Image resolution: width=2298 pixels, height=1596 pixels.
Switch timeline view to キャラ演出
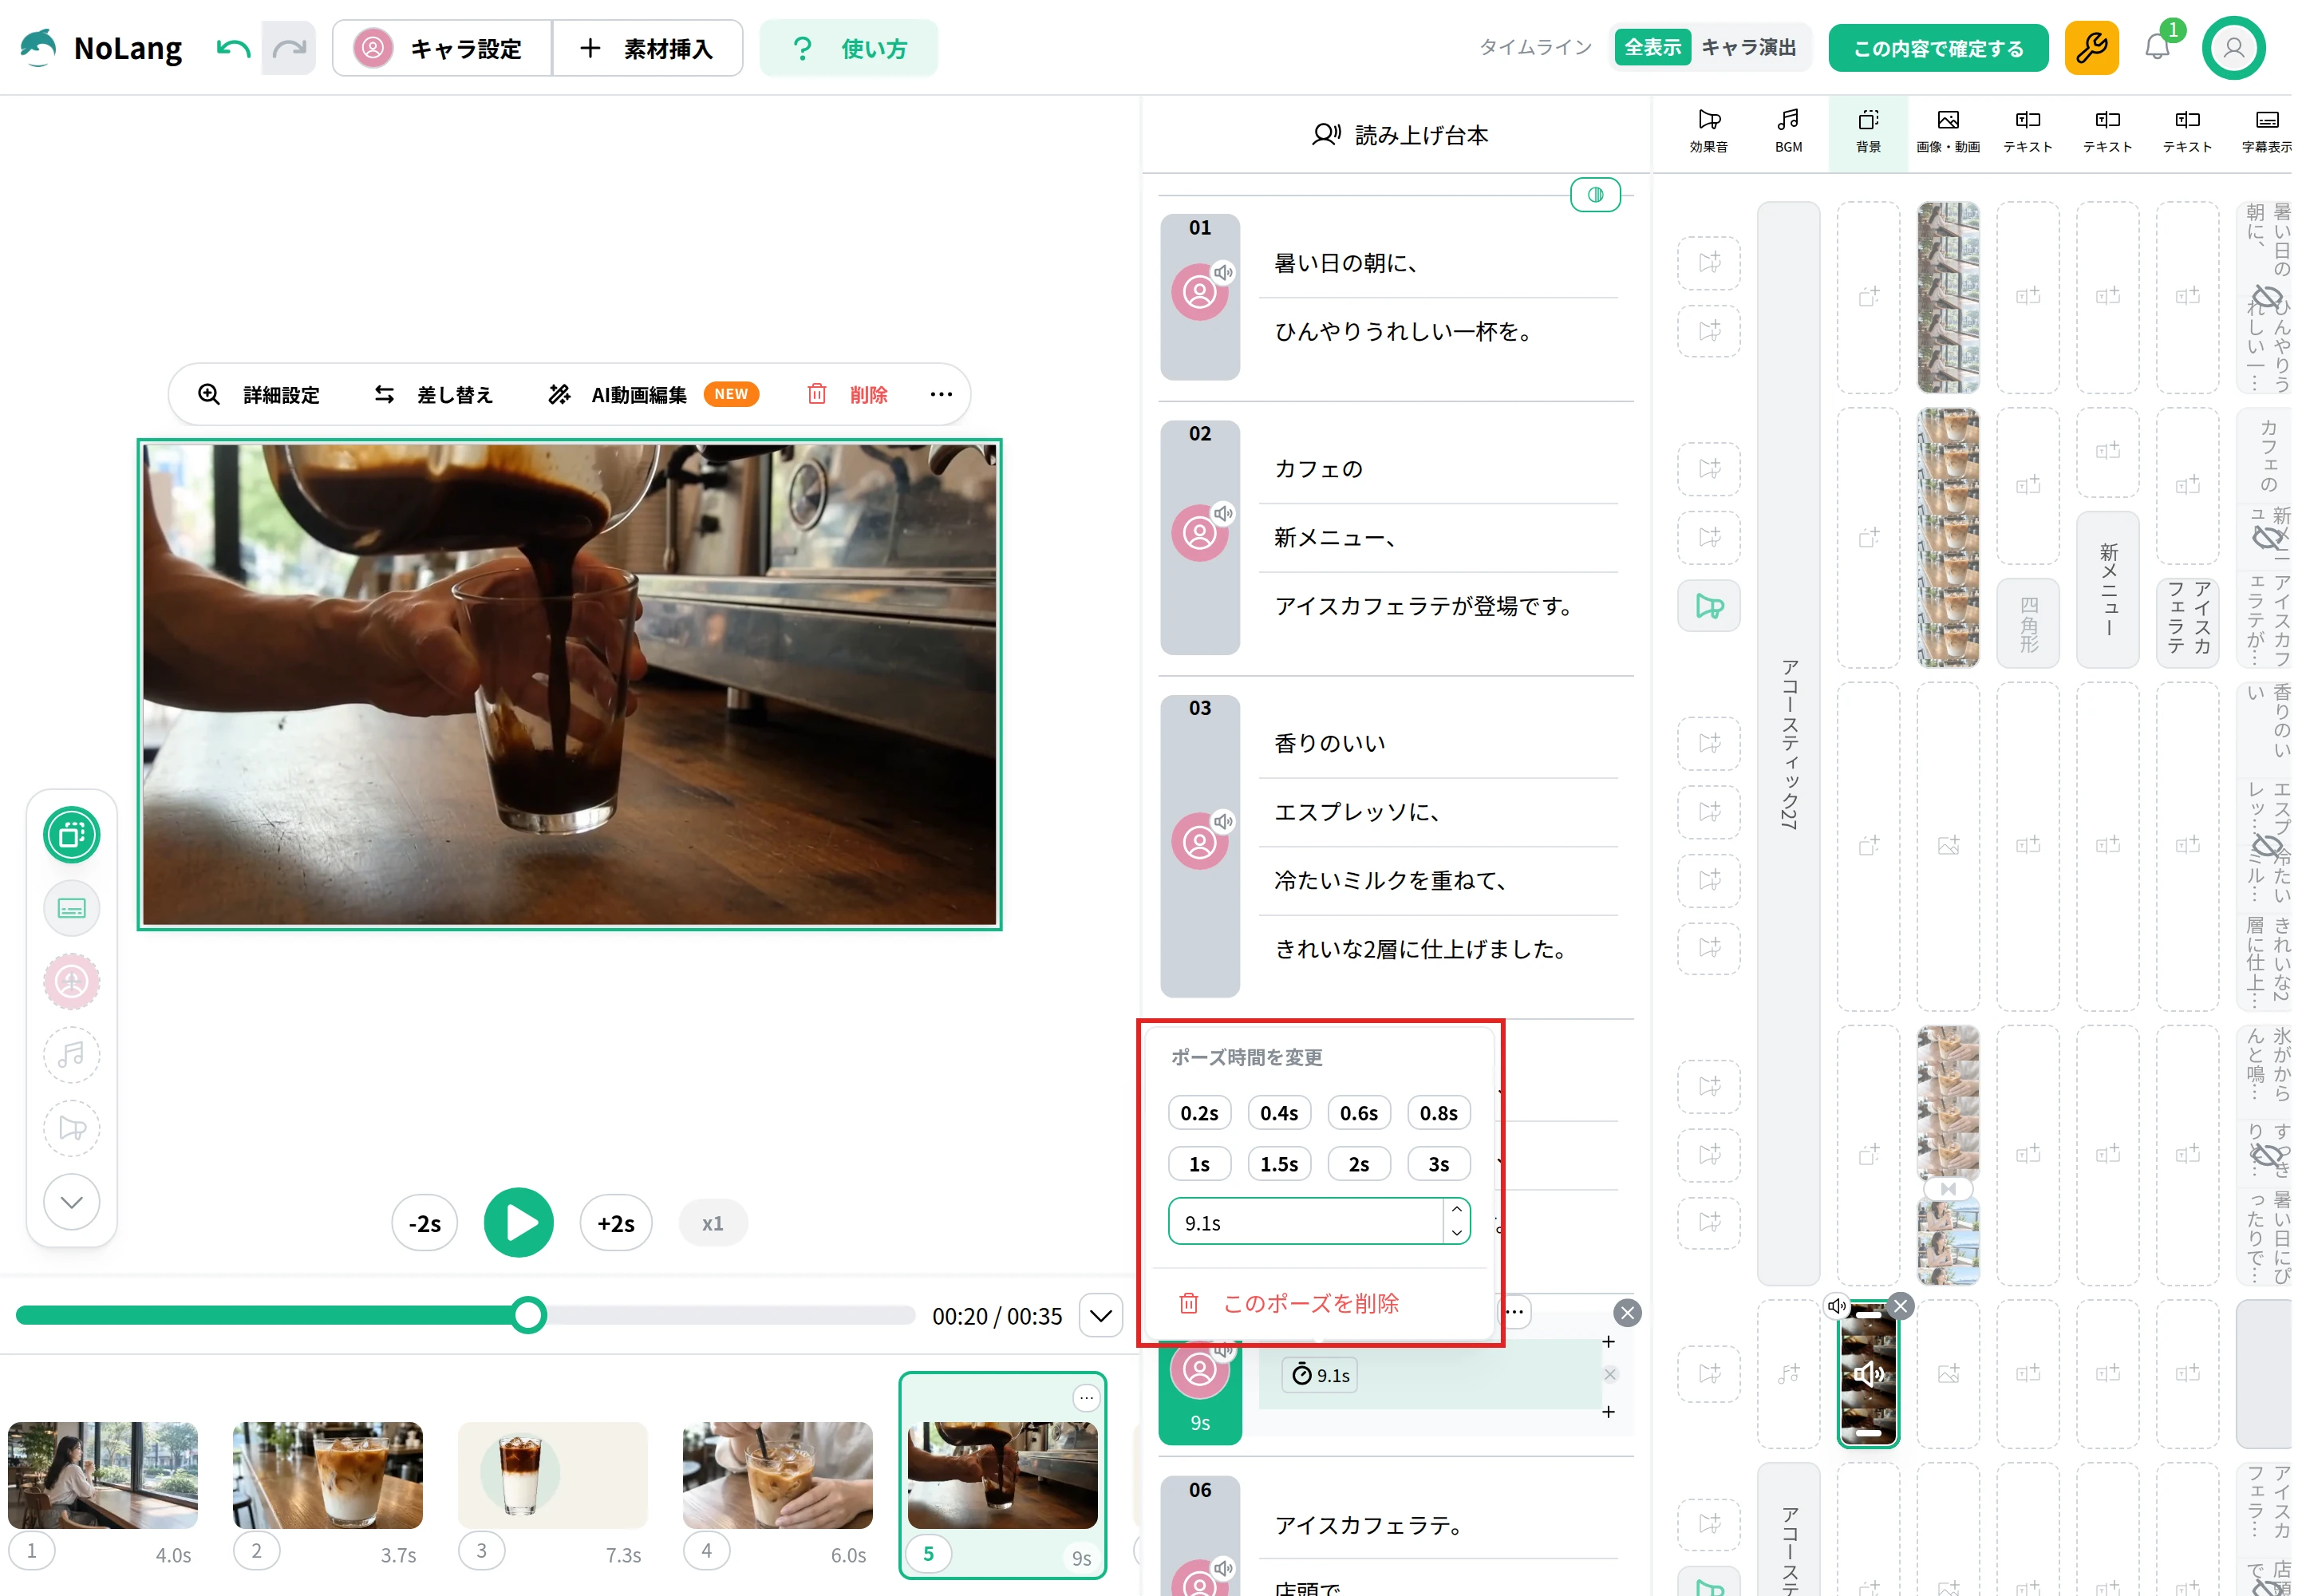pyautogui.click(x=1748, y=47)
